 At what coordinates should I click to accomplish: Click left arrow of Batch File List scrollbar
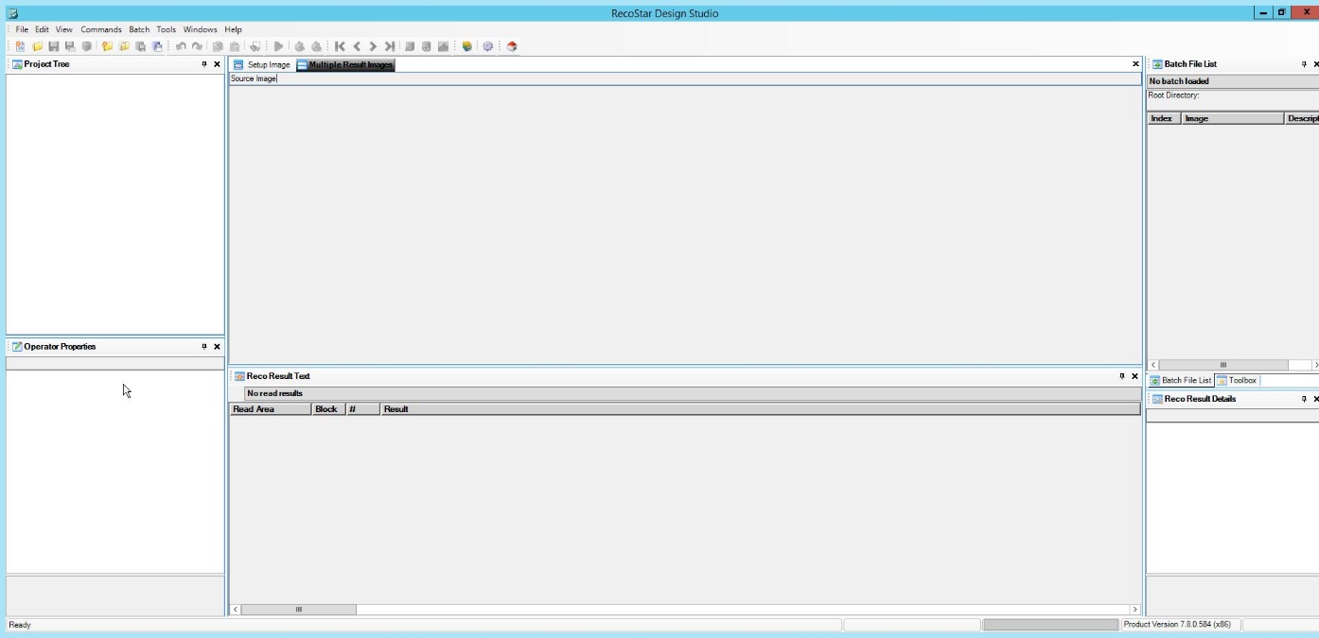[1152, 365]
